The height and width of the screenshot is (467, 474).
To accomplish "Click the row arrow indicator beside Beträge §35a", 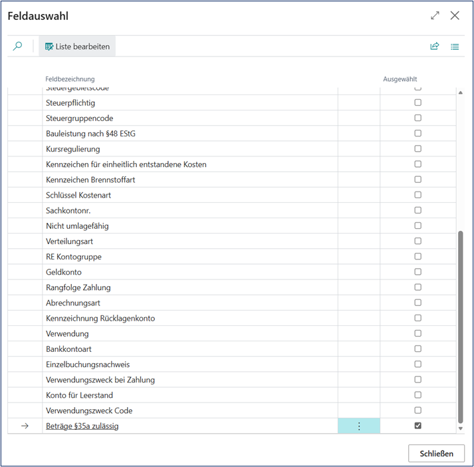I will [25, 426].
